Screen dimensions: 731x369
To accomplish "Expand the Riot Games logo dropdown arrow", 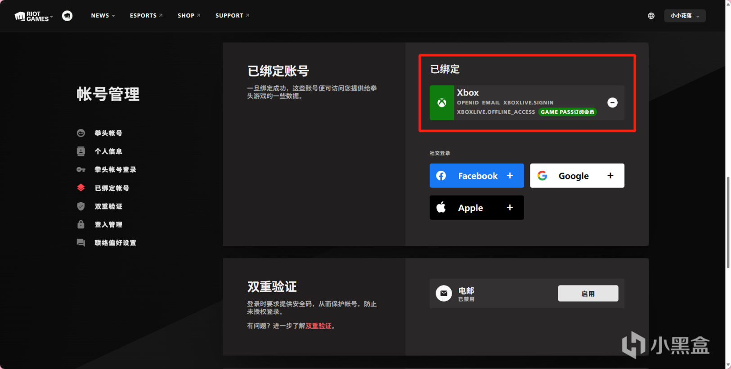I will pyautogui.click(x=51, y=17).
